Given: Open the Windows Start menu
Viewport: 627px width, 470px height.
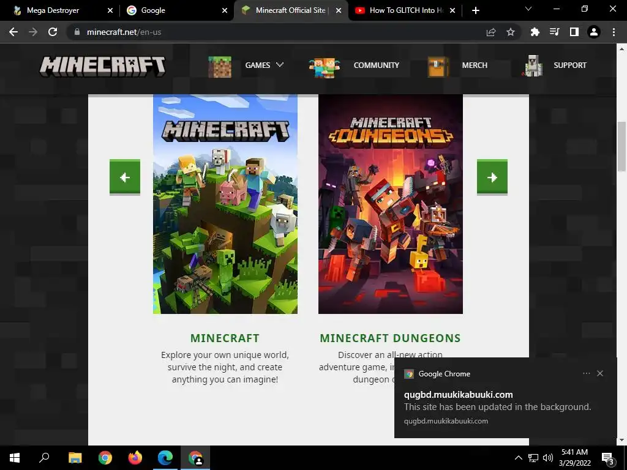Looking at the screenshot, I should (15, 458).
